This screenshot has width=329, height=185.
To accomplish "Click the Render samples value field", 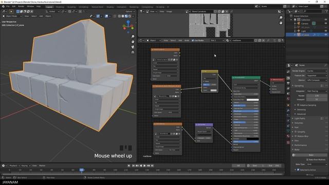I will point(317,96).
